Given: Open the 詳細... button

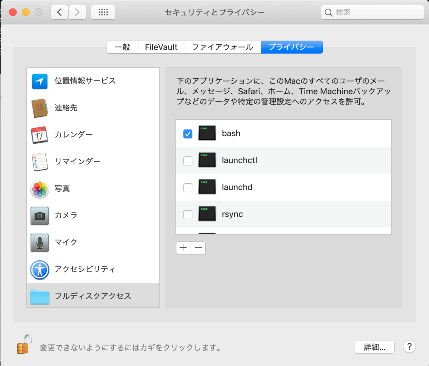Looking at the screenshot, I should [x=375, y=347].
